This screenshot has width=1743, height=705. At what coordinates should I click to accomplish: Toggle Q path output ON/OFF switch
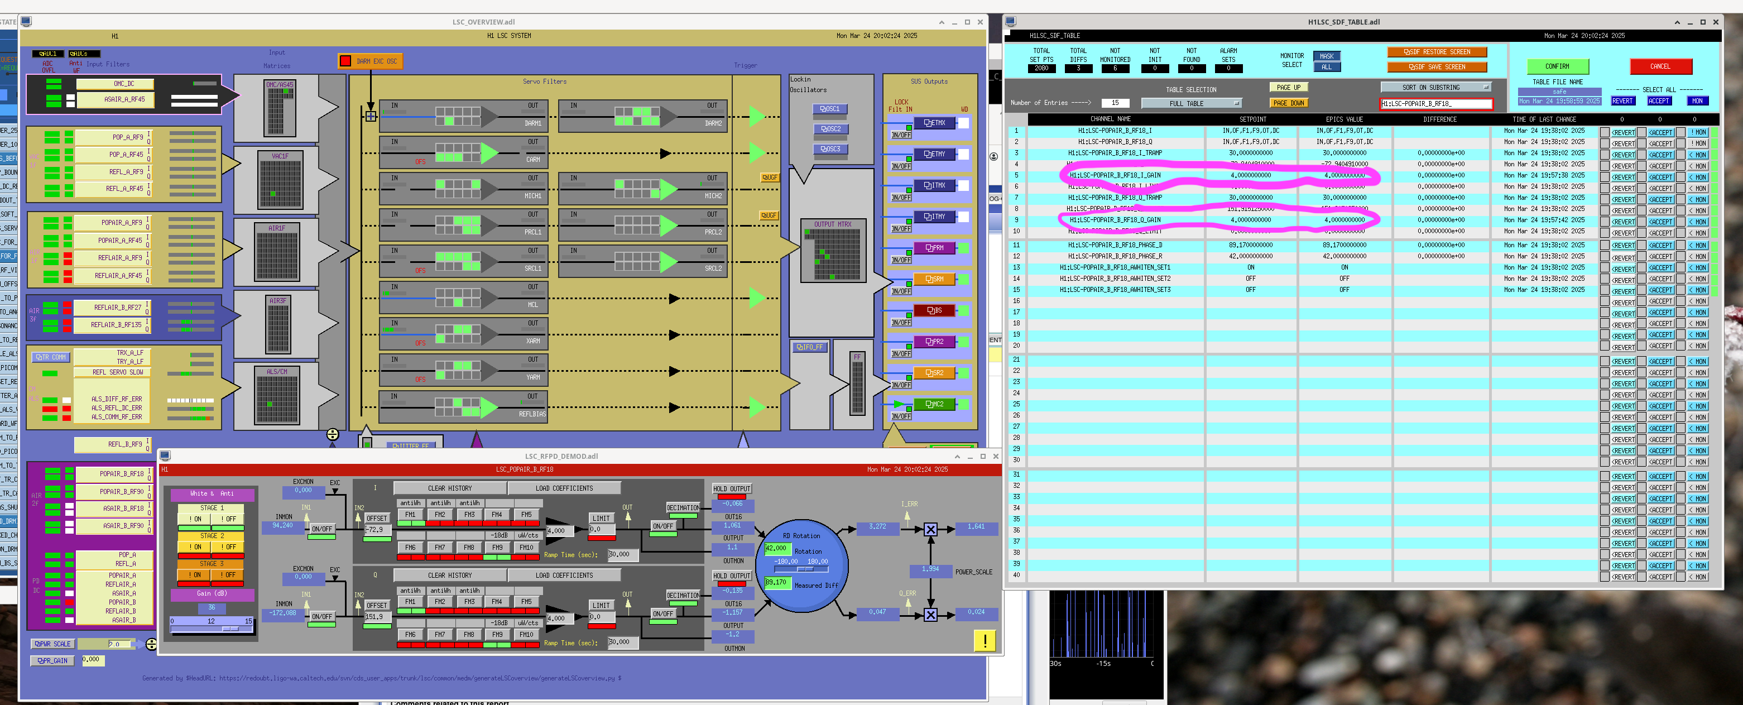click(x=662, y=613)
